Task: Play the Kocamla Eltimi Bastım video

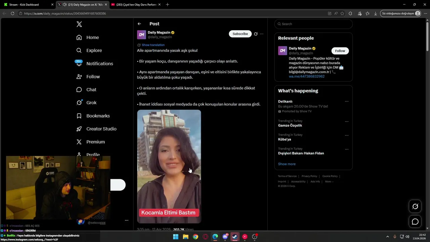Action: [169, 166]
